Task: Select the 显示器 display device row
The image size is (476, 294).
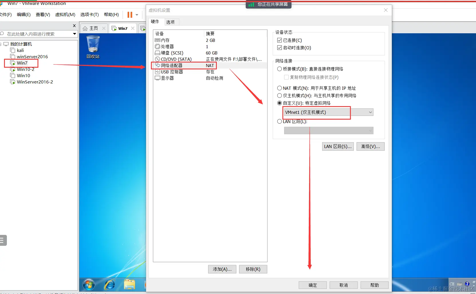Action: [x=210, y=78]
